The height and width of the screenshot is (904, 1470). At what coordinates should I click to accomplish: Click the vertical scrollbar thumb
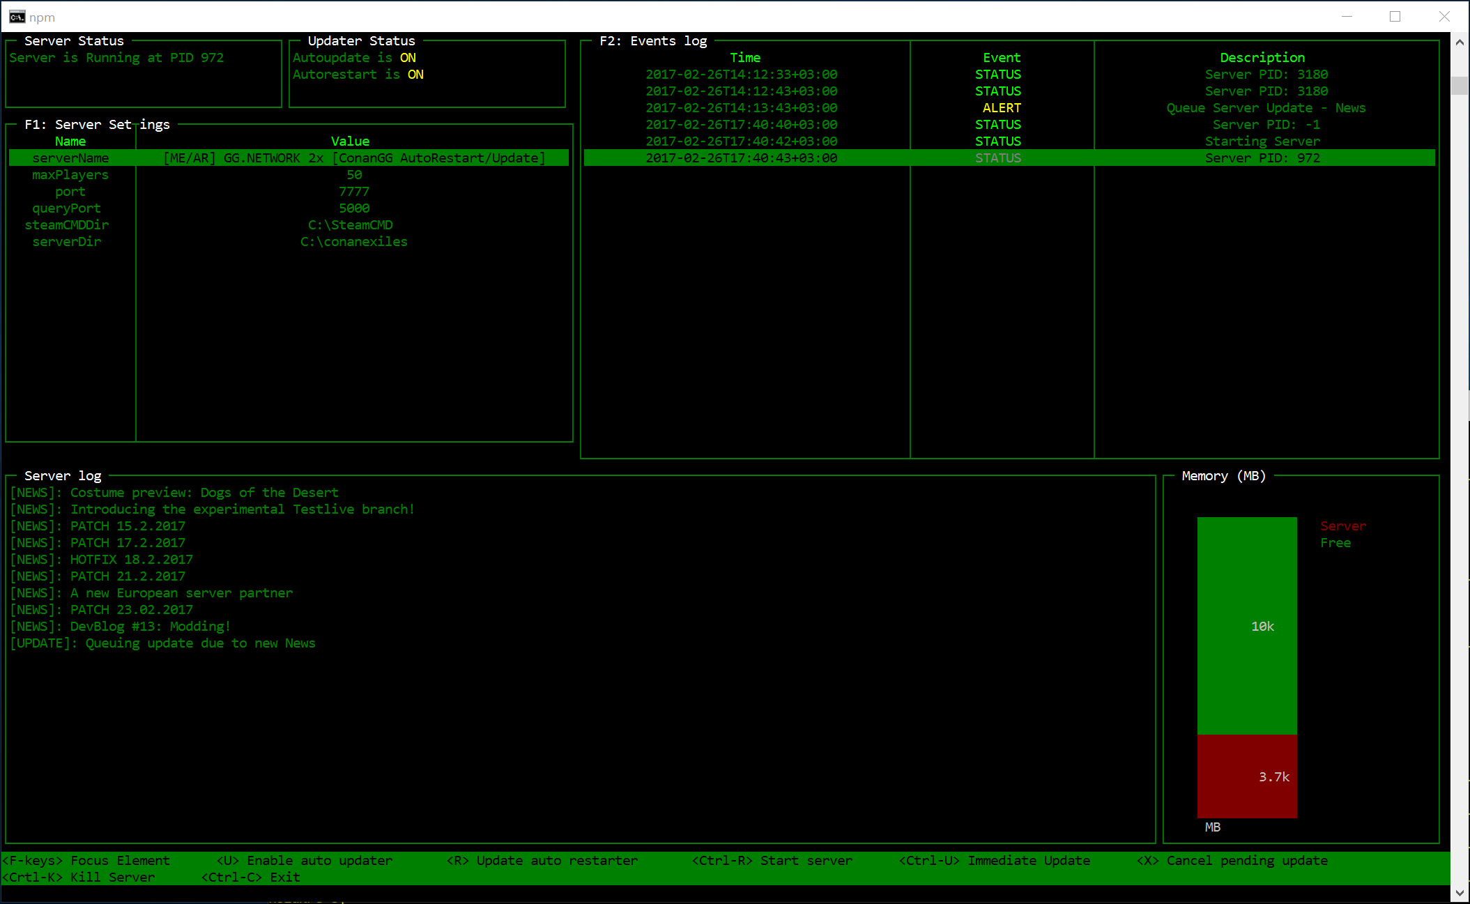click(1460, 86)
